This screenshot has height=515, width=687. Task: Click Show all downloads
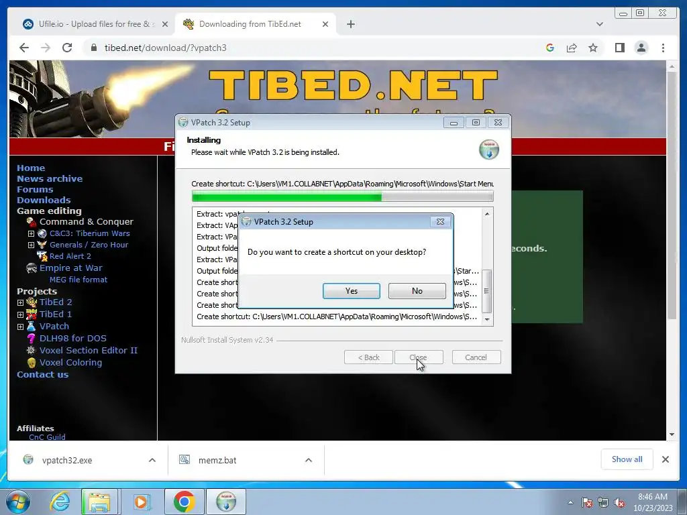[627, 459]
